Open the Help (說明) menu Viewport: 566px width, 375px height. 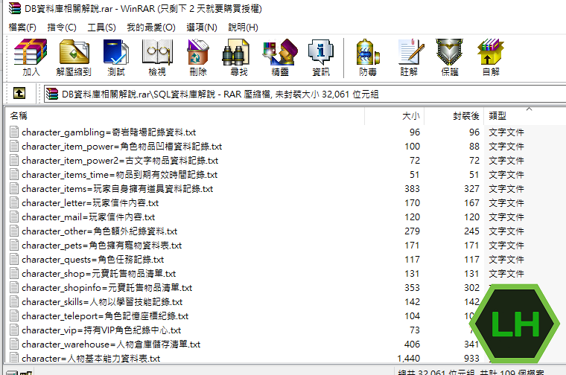(244, 28)
